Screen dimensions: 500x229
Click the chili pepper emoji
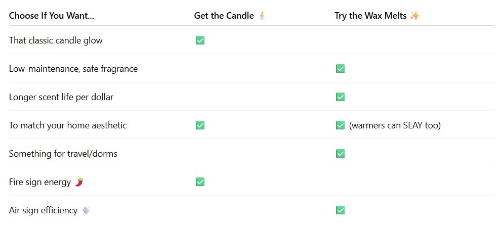pyautogui.click(x=79, y=182)
